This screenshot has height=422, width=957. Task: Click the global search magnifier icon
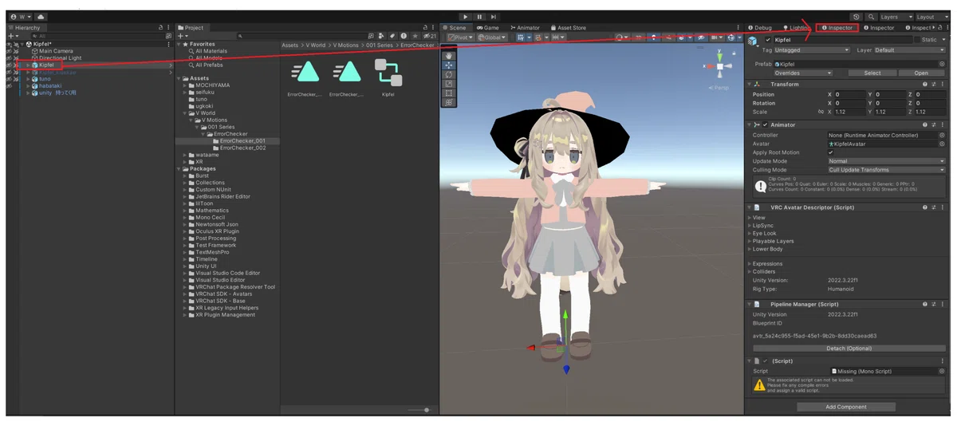click(871, 17)
